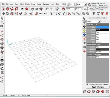Select the Mirror tool
The height and width of the screenshot is (98, 110).
point(16,14)
